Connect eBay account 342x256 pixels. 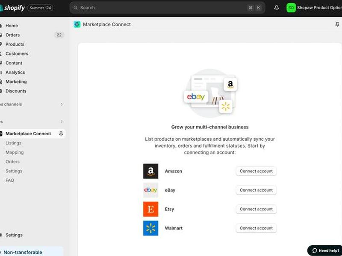click(x=256, y=190)
